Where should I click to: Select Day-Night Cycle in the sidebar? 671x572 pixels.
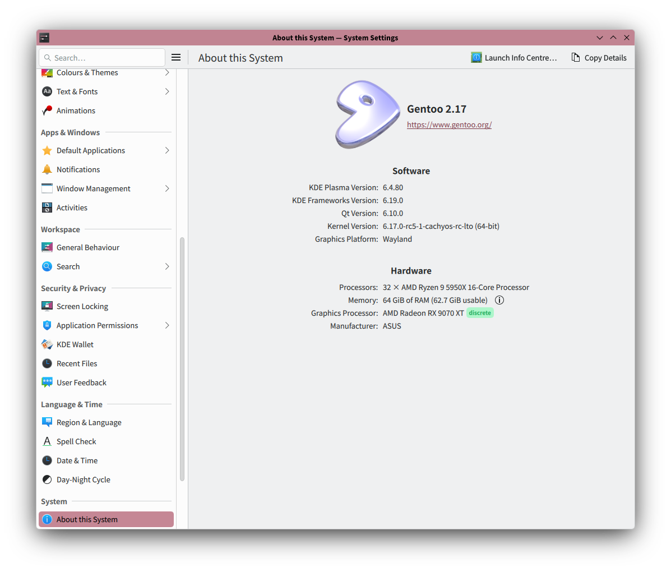(x=106, y=479)
